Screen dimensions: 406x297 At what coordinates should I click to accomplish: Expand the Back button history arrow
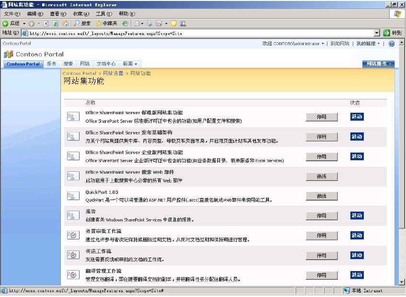click(24, 24)
